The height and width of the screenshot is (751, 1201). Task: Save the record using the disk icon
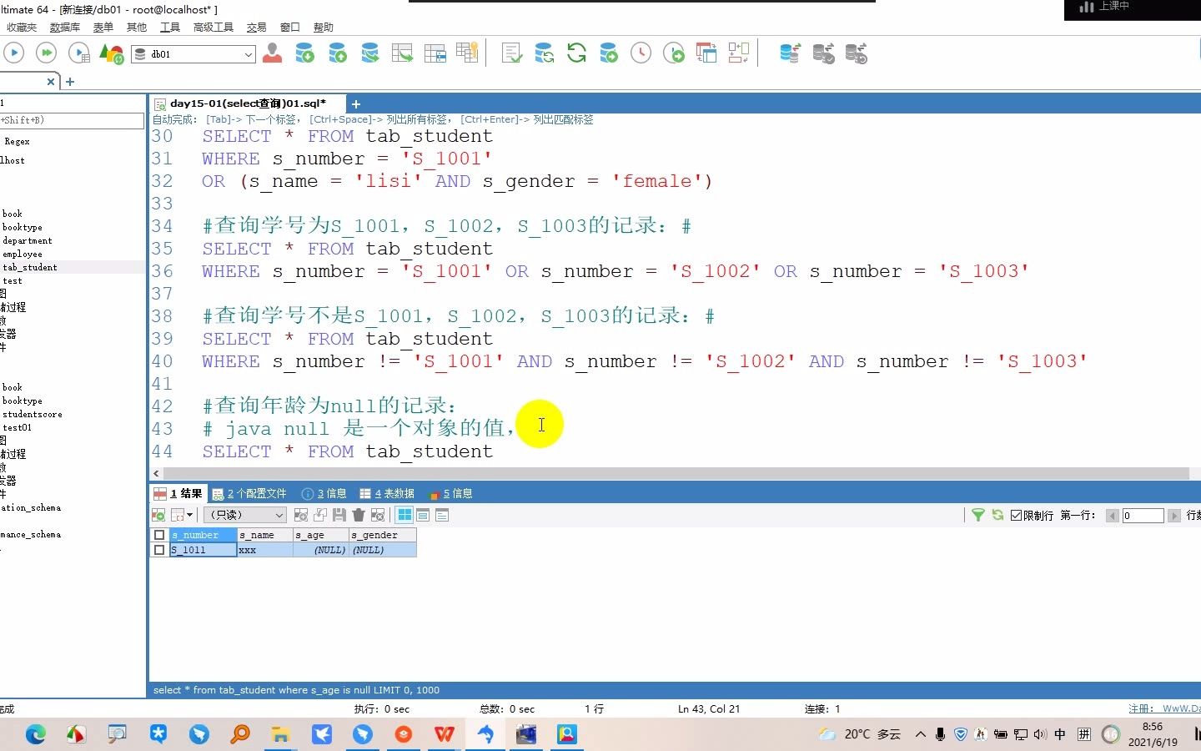click(x=339, y=516)
